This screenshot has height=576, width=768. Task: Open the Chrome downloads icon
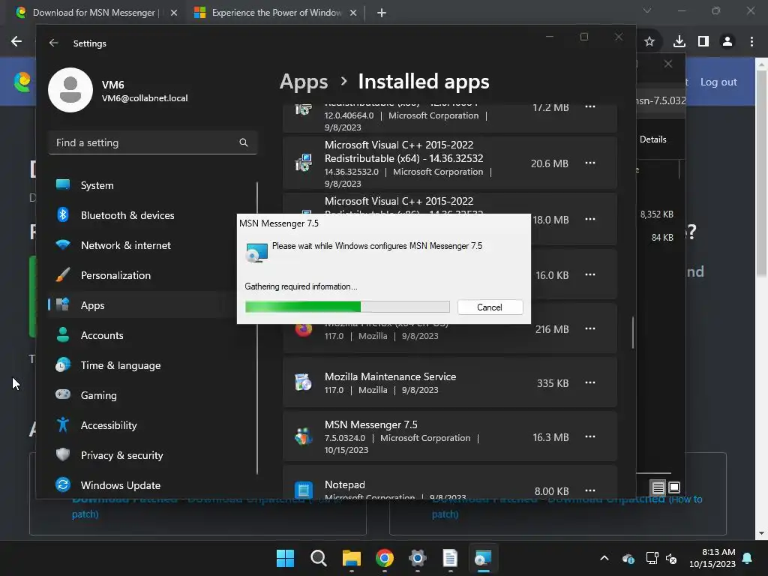(x=679, y=42)
